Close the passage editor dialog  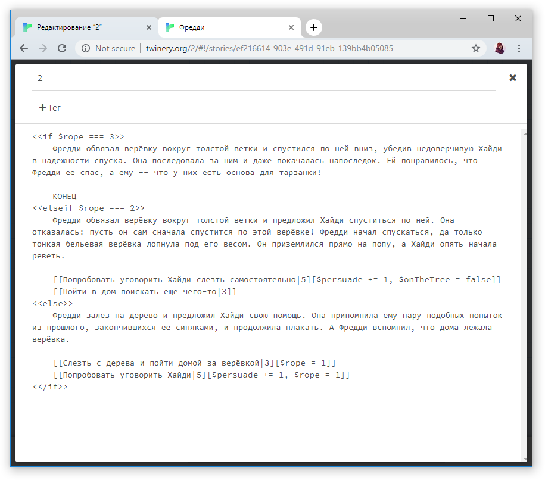(x=513, y=78)
